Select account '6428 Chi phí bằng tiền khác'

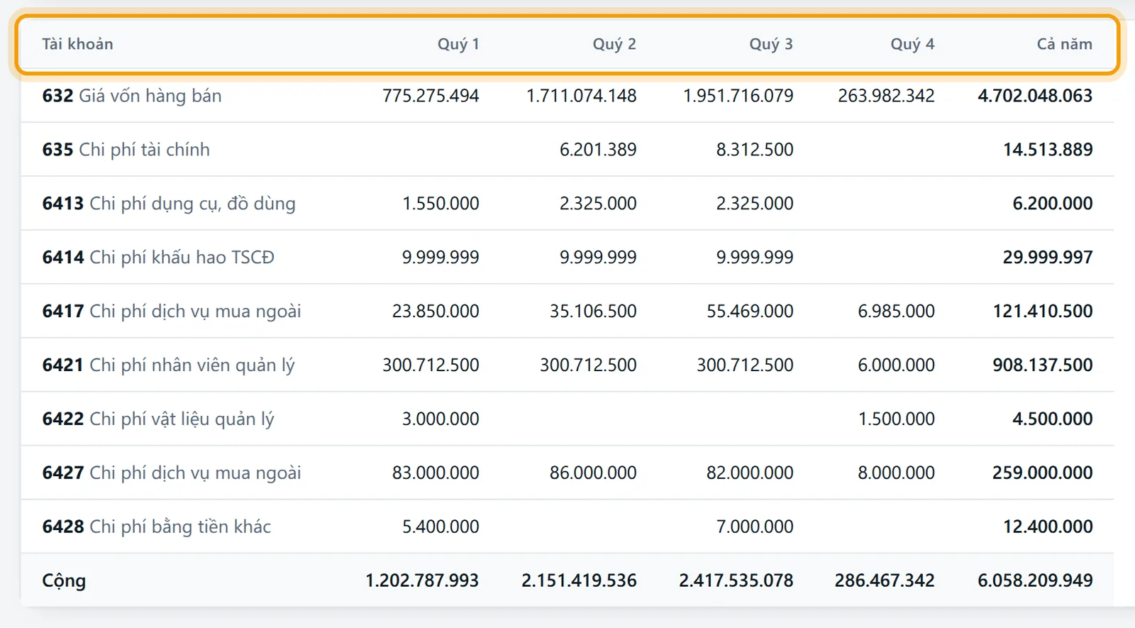[x=157, y=527]
